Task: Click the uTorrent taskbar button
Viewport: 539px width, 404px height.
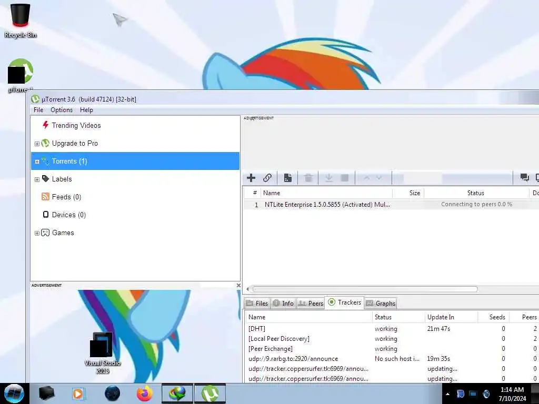Action: [210, 393]
